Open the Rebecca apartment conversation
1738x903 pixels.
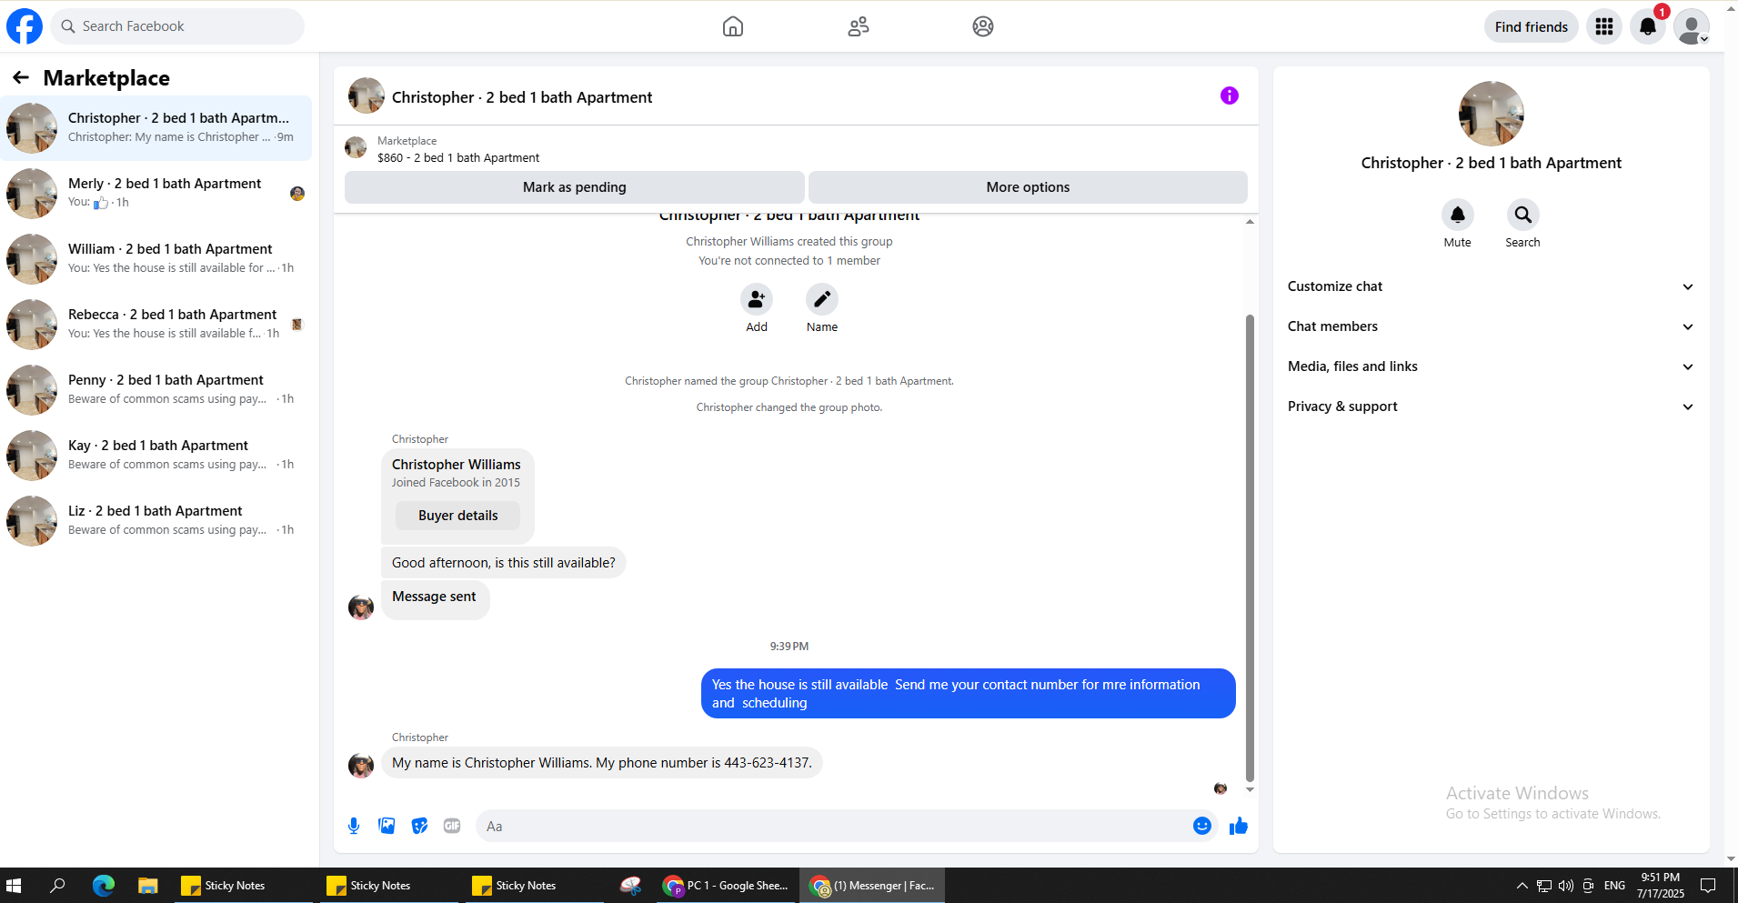click(x=156, y=325)
